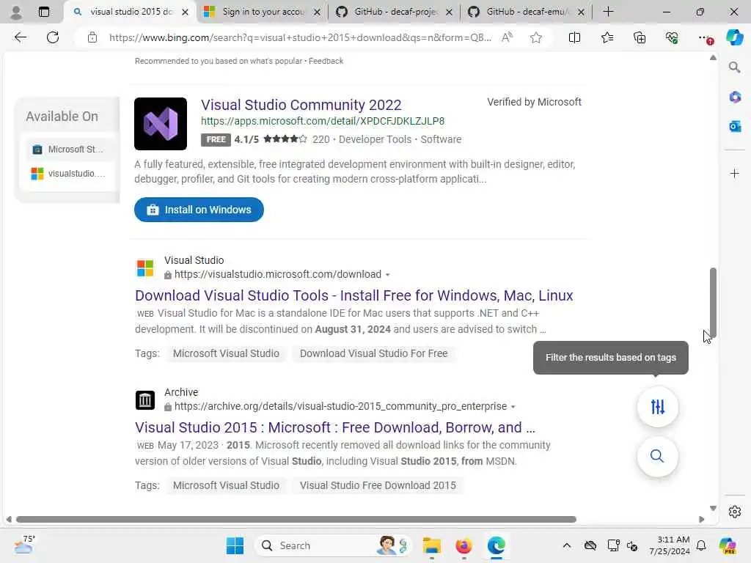Open a new tab with plus
Screen dimensions: 751x563
tap(608, 12)
